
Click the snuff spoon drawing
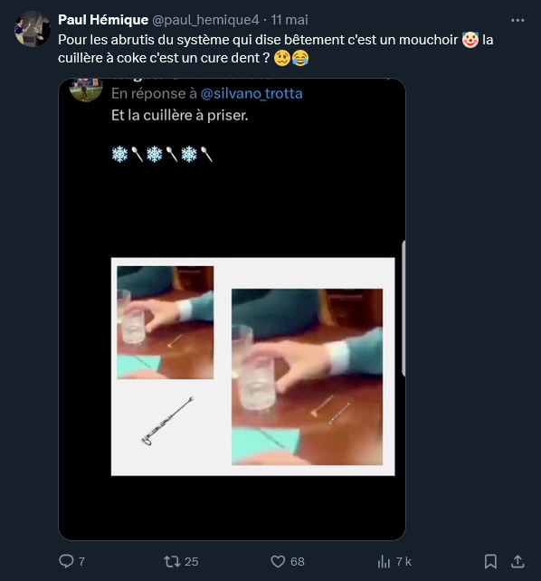(x=167, y=422)
